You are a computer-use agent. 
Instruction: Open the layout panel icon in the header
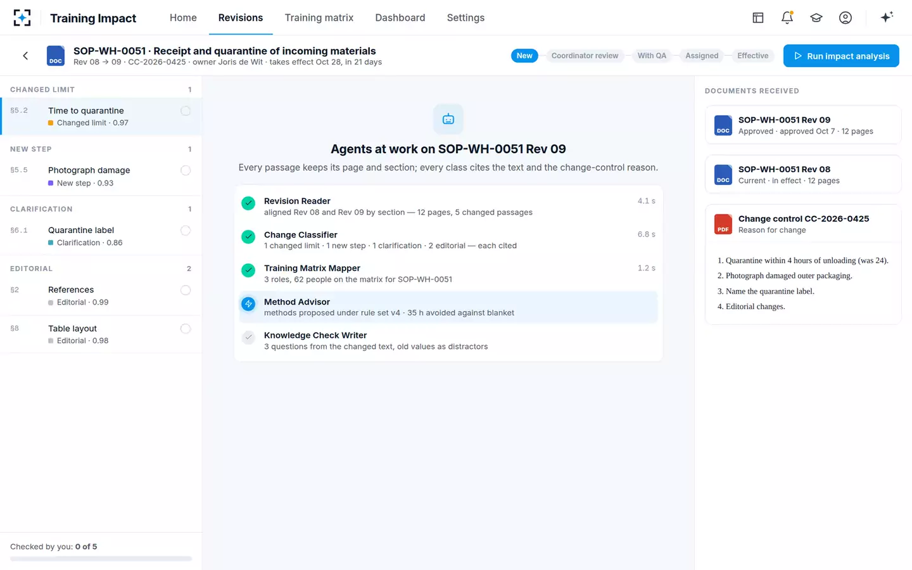pyautogui.click(x=757, y=18)
